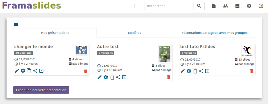Viewport: 268px width, 104px height.
Task: Open settings gear of 'test tuto Fslides'
Action: pos(189,71)
